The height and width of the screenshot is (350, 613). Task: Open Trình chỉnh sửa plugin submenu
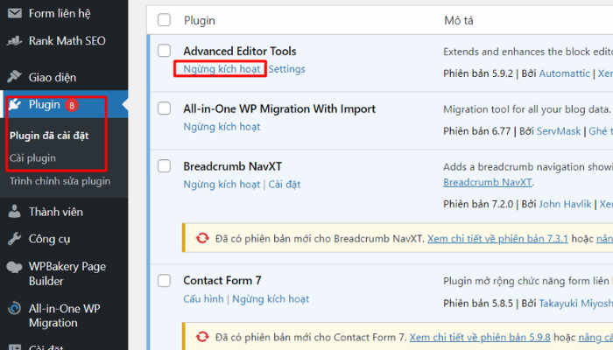pos(60,181)
